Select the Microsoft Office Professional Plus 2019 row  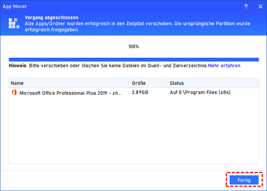click(x=71, y=93)
